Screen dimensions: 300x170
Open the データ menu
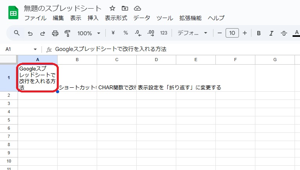pyautogui.click(x=142, y=18)
